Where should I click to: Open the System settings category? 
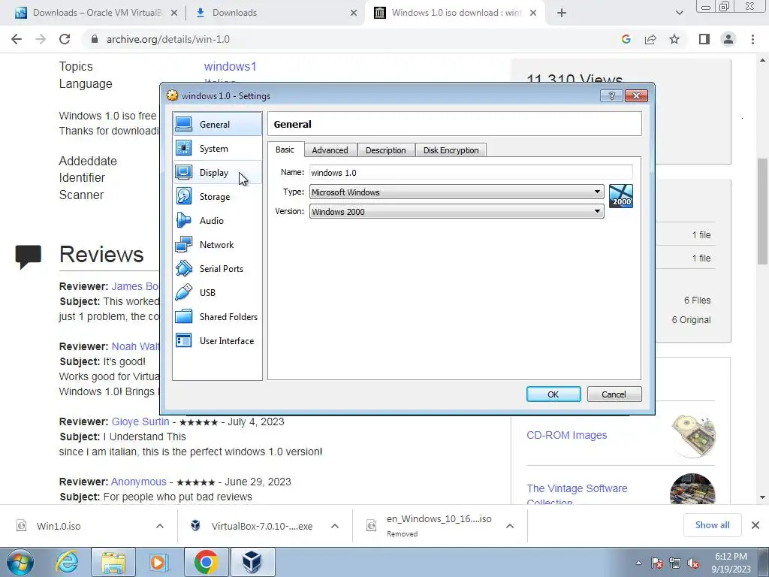point(217,148)
